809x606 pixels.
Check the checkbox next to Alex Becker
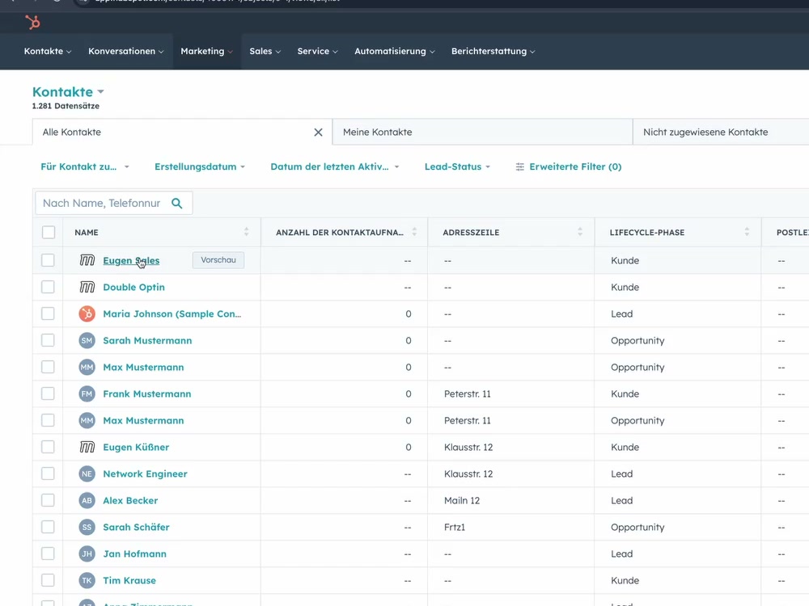[x=48, y=500]
